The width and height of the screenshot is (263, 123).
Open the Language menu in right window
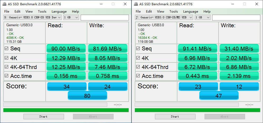191,11
